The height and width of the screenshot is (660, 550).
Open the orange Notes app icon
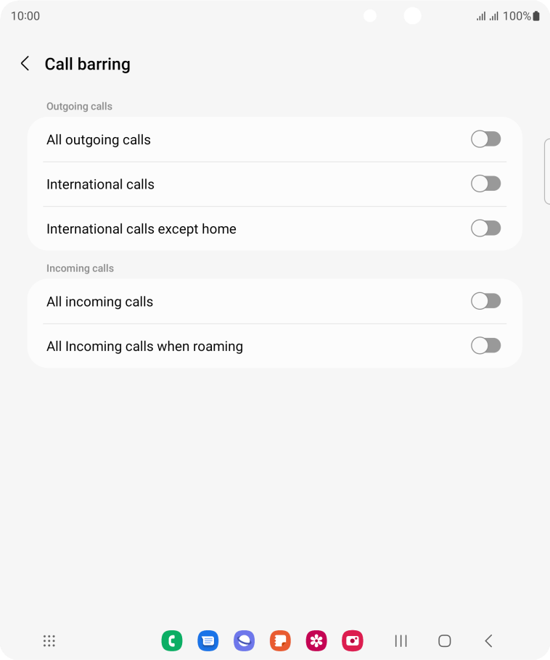(281, 640)
